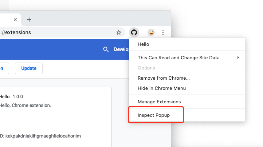The width and height of the screenshot is (263, 147).
Task: Click the extension ID text
Action: (40, 136)
